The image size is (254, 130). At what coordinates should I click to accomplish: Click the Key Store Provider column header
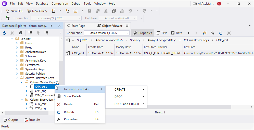(x=163, y=47)
